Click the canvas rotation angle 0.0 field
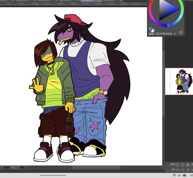This screenshot has height=178, width=193. (13, 168)
